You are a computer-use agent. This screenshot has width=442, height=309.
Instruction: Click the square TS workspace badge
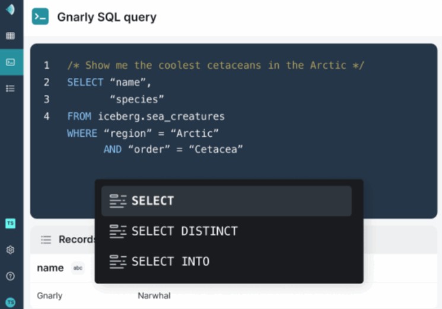(10, 223)
